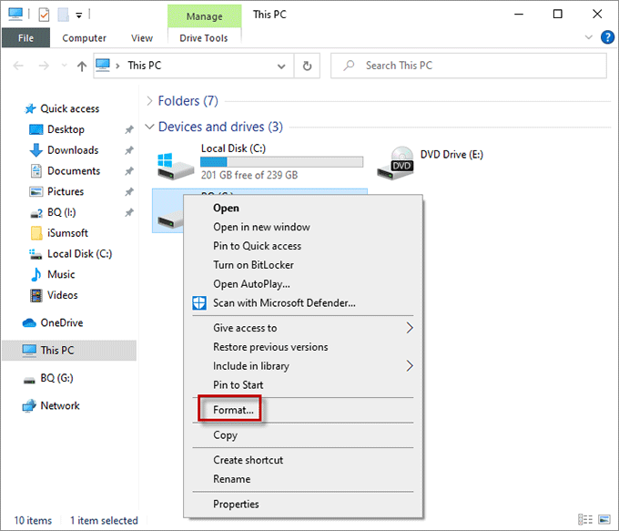Choose Format... from the context menu
The image size is (619, 531).
[x=233, y=410]
